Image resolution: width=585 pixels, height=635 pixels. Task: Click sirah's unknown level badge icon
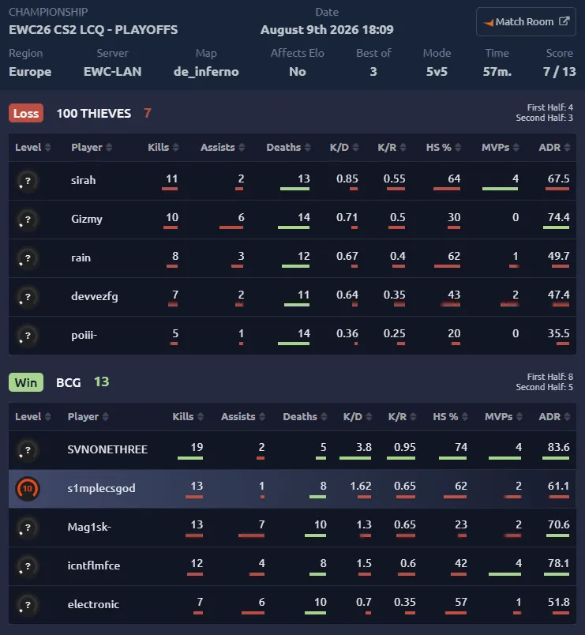pos(27,181)
